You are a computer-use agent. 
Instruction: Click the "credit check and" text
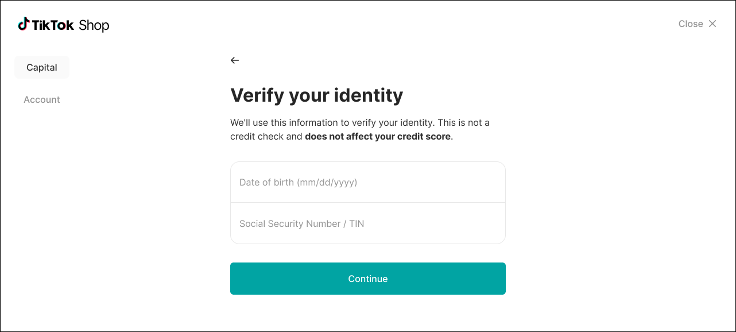[266, 137]
